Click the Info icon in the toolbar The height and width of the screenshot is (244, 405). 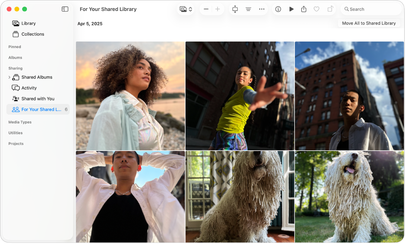tap(278, 9)
